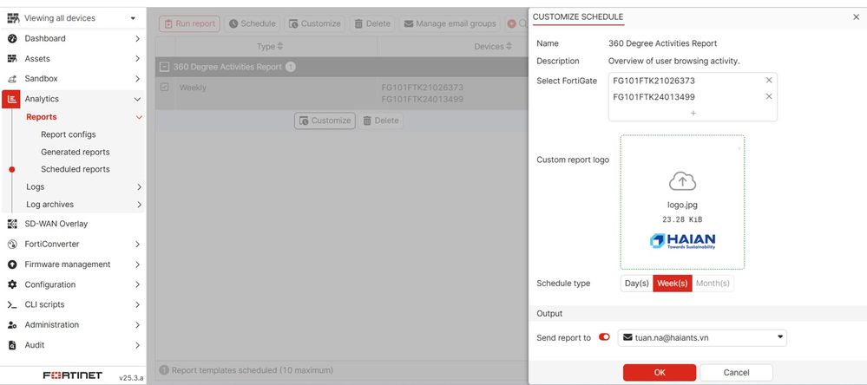Collapse the 360 Degree Activities Report group

click(x=164, y=67)
